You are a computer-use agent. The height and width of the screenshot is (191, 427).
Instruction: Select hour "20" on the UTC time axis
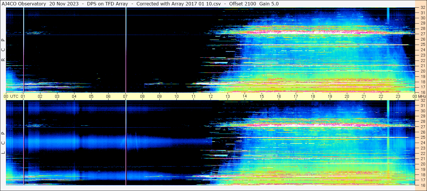point(347,96)
